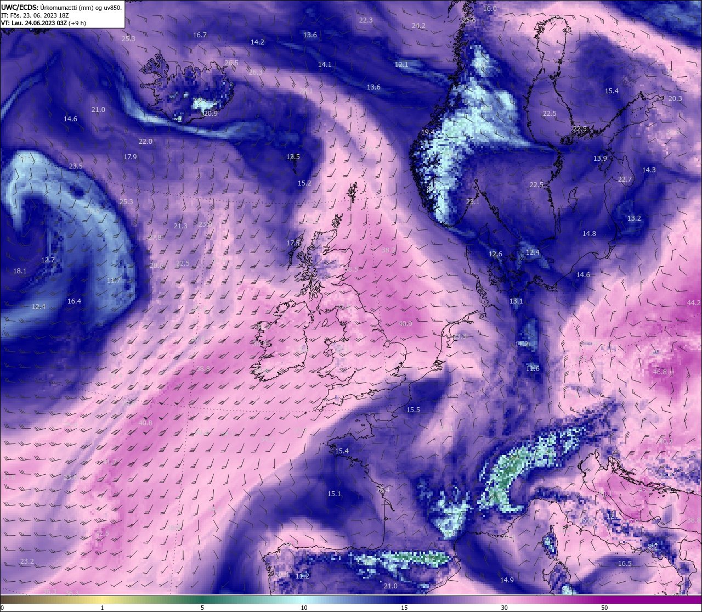
Task: Click the 23.5 value on the map
Action: [x=76, y=166]
